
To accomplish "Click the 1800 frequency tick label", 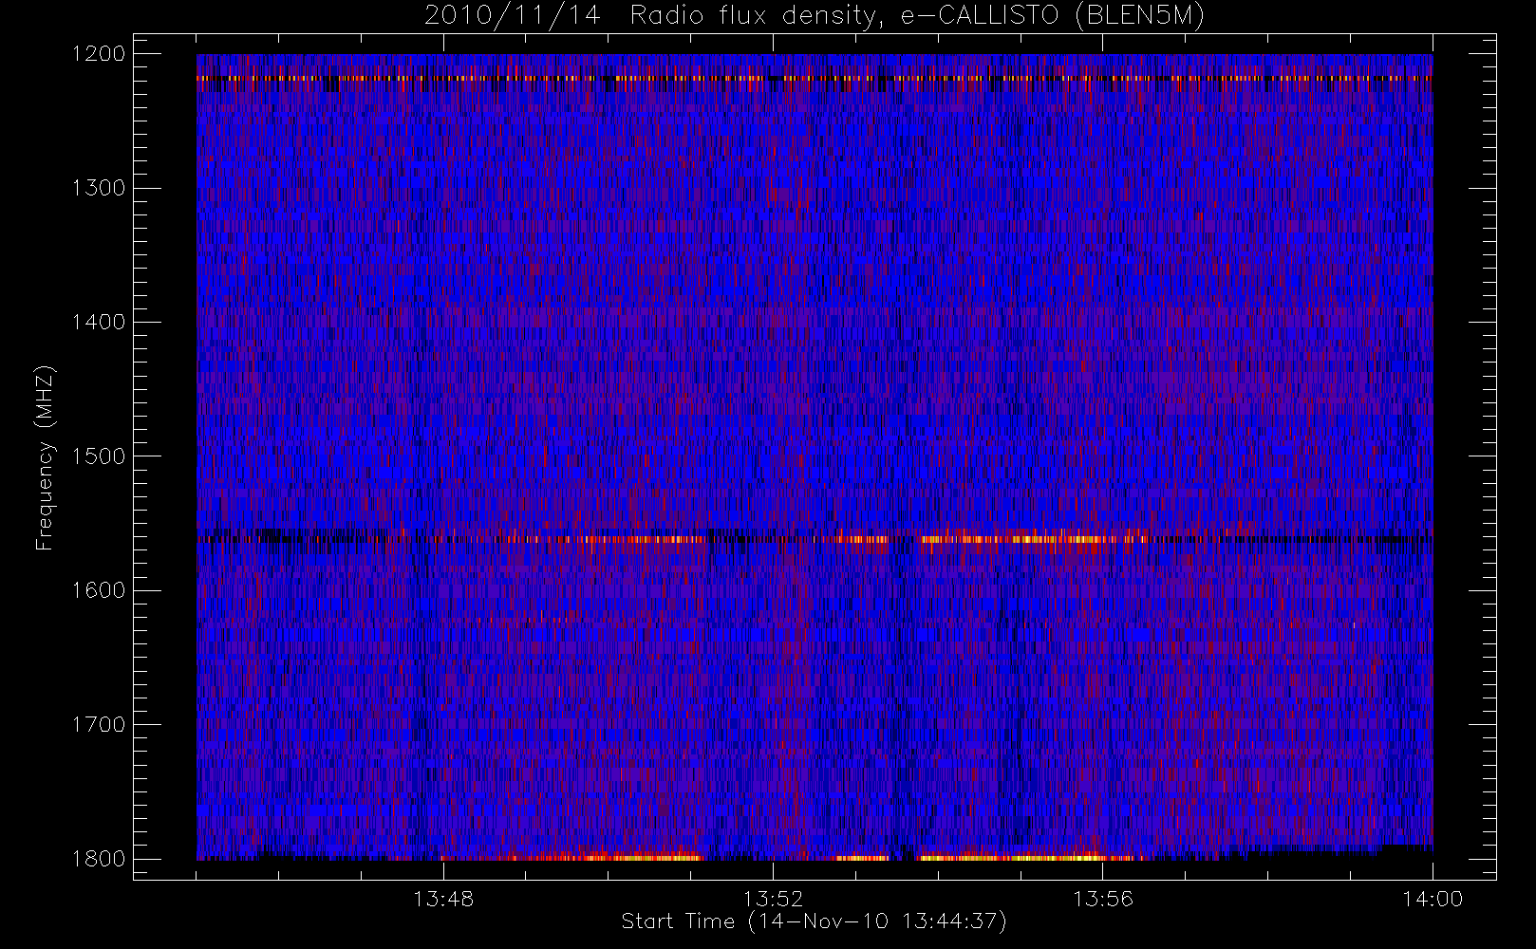I will [99, 859].
